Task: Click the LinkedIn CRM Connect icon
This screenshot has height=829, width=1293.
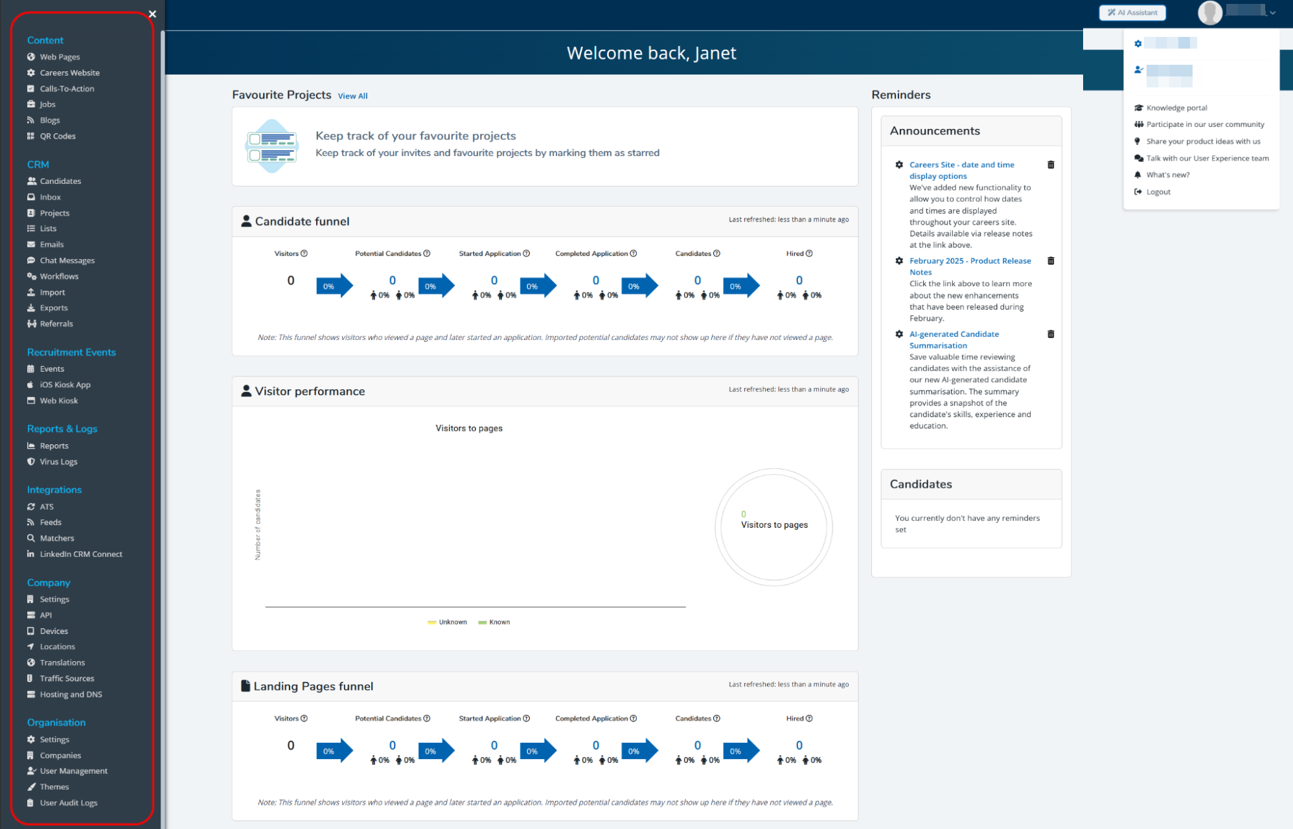Action: point(30,554)
